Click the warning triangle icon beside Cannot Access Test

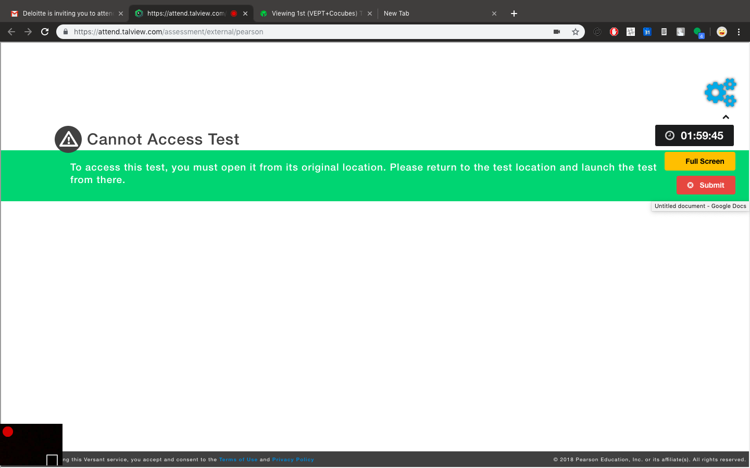click(x=68, y=139)
